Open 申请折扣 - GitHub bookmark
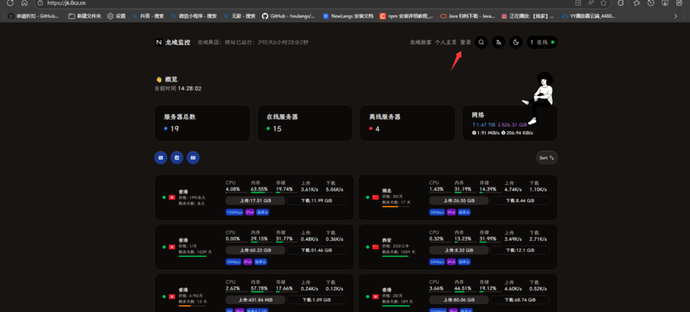The height and width of the screenshot is (312, 690). pyautogui.click(x=34, y=16)
